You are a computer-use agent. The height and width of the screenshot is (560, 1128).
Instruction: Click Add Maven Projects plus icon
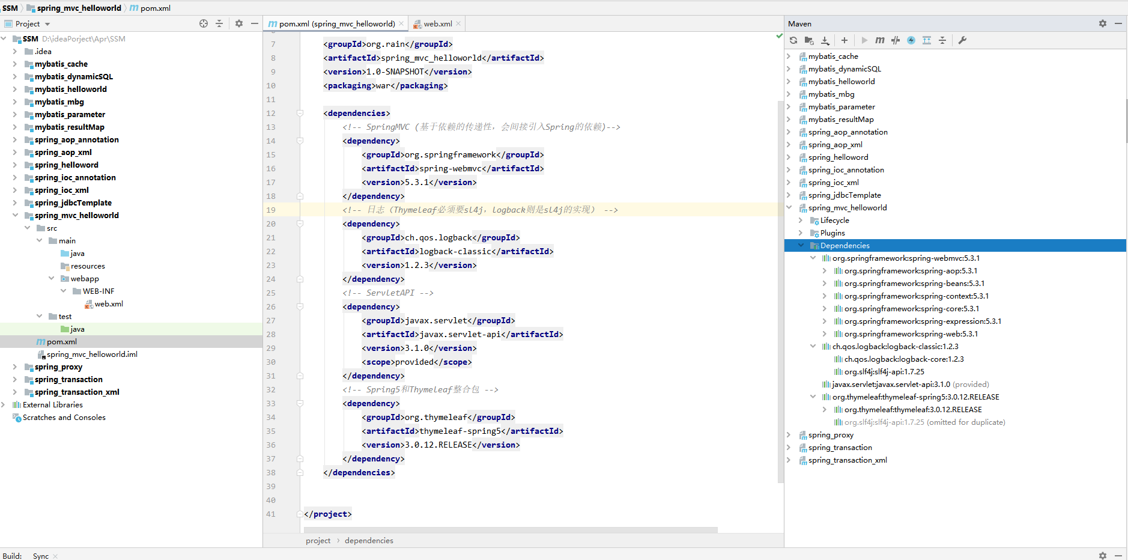[844, 40]
